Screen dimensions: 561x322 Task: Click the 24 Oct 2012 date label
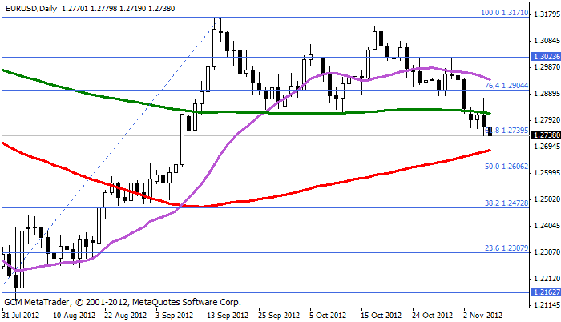pyautogui.click(x=432, y=316)
